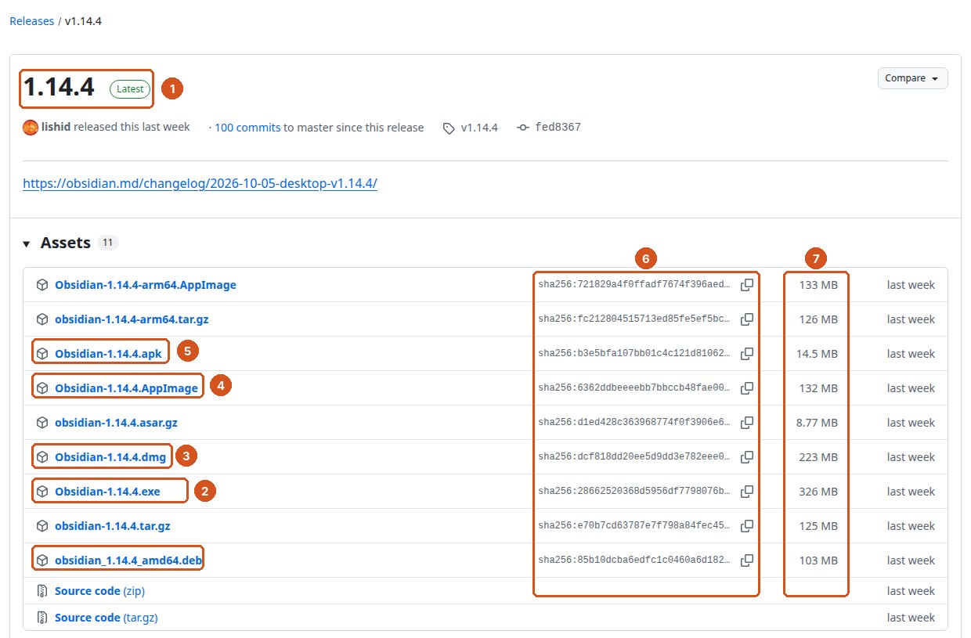The image size is (971, 638).
Task: Click the zip file icon beside Source code (zip)
Action: 42,591
